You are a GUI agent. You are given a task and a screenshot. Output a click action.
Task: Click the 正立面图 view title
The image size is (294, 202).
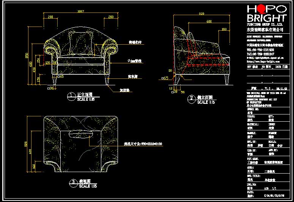point(85,95)
